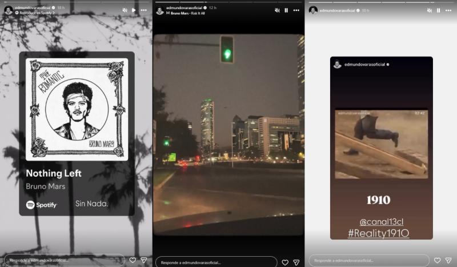Screen dimensions: 457x267
Task: Click reply field on the middle story
Action: tap(217, 262)
